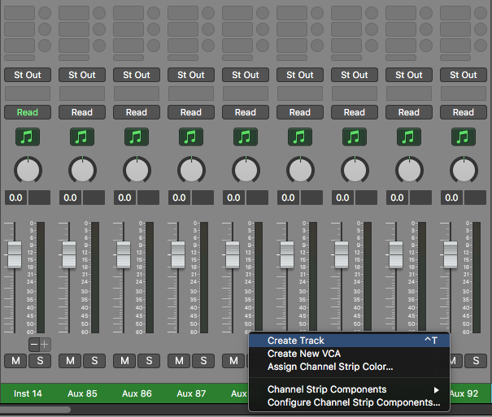Screen dimensions: 492x417
Task: Click the 0.0 gain value field on Inst 14
Action: (15, 198)
